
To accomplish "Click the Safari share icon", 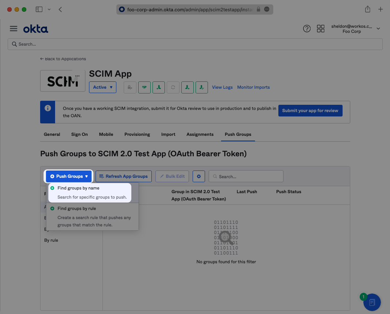I will (368, 9).
